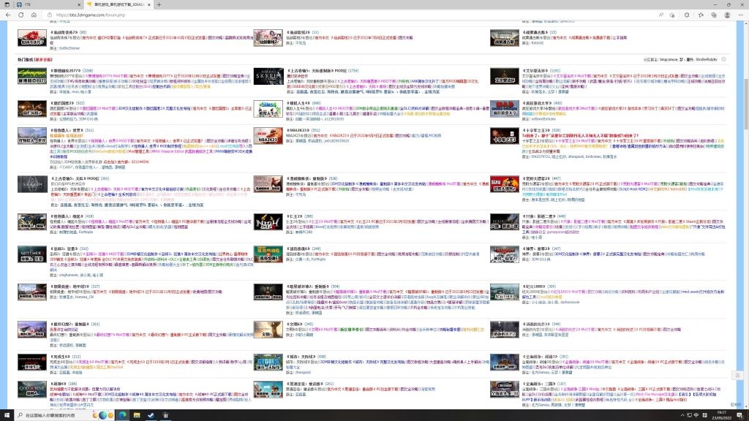Click the browser refresh icon
Viewport: 749px width, 421px height.
tap(34, 15)
